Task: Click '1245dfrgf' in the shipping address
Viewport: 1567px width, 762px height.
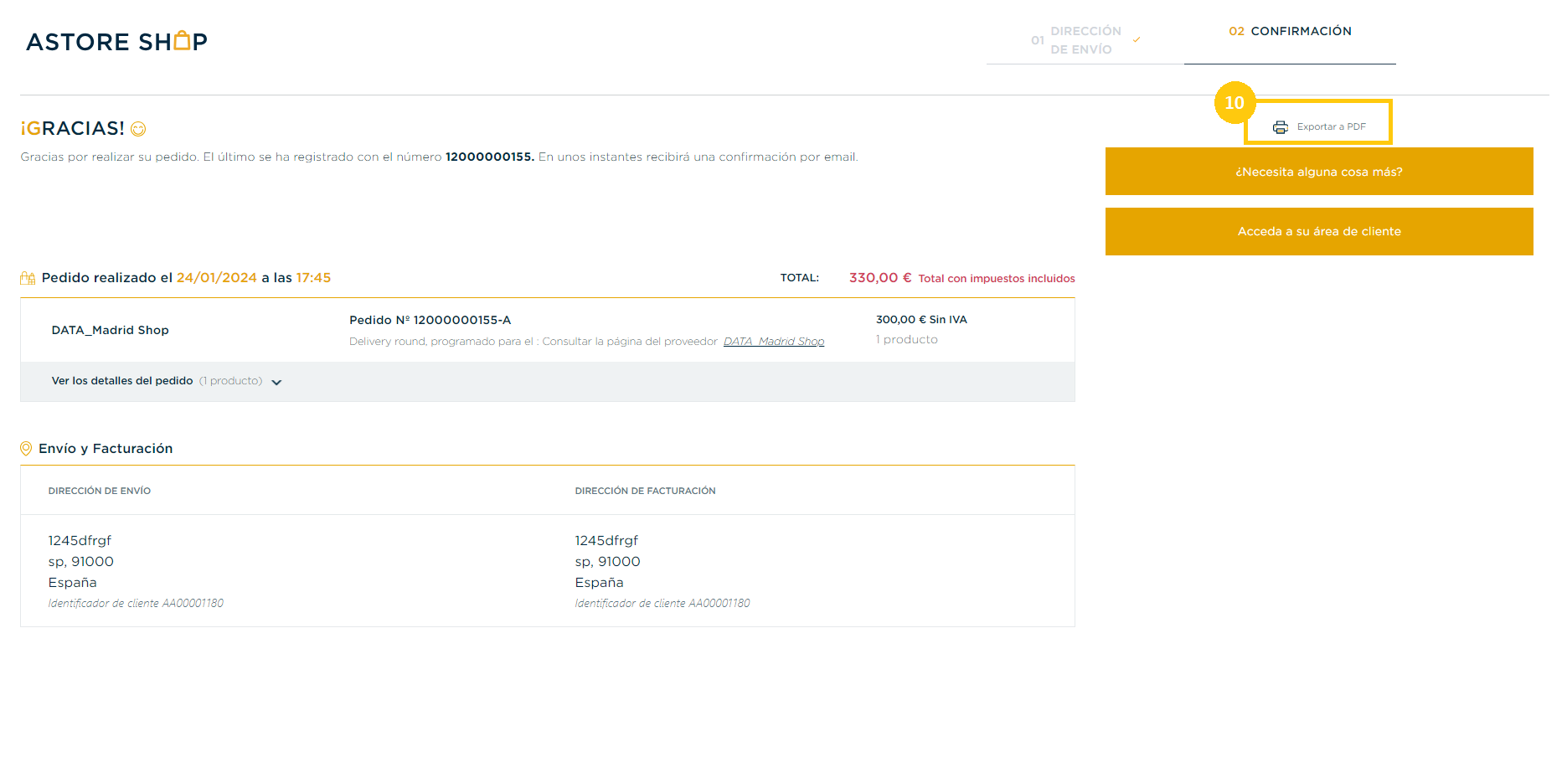Action: tap(80, 541)
